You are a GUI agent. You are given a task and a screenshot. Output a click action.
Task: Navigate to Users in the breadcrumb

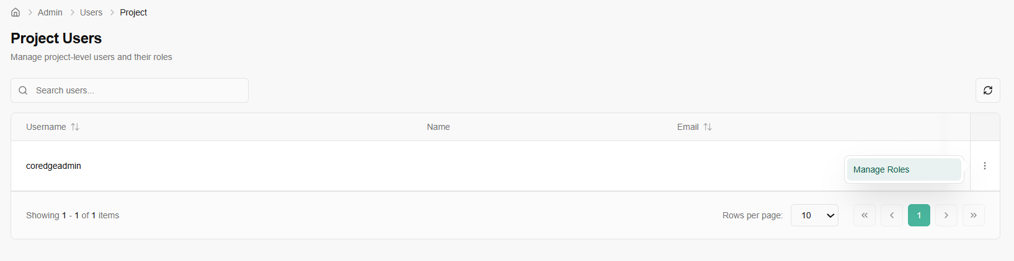(91, 12)
